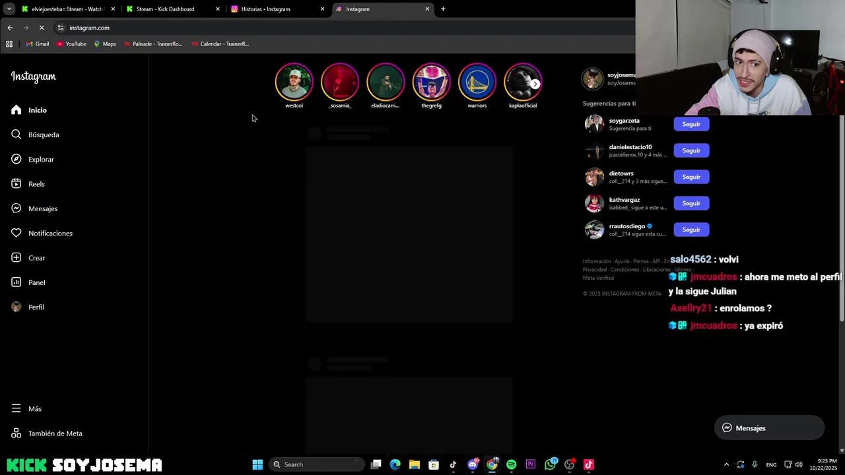Follow soygarzeta with Seguir button

click(x=691, y=124)
